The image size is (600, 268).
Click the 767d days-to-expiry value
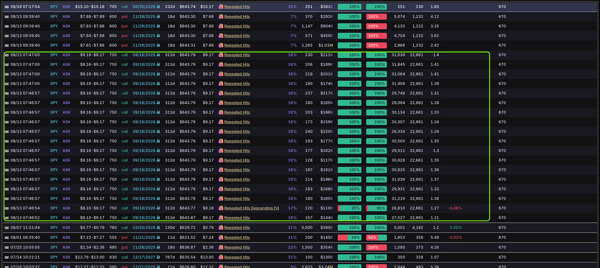click(170, 257)
